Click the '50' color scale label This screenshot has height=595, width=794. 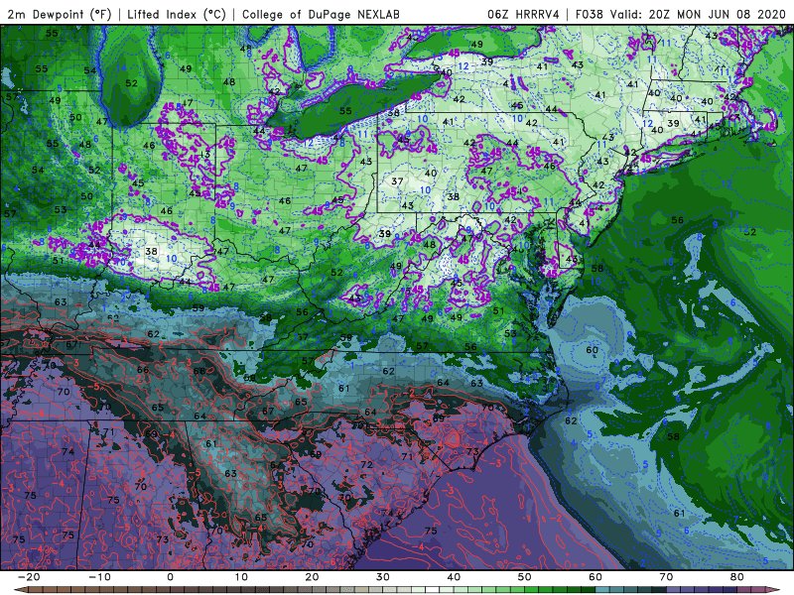pos(525,577)
